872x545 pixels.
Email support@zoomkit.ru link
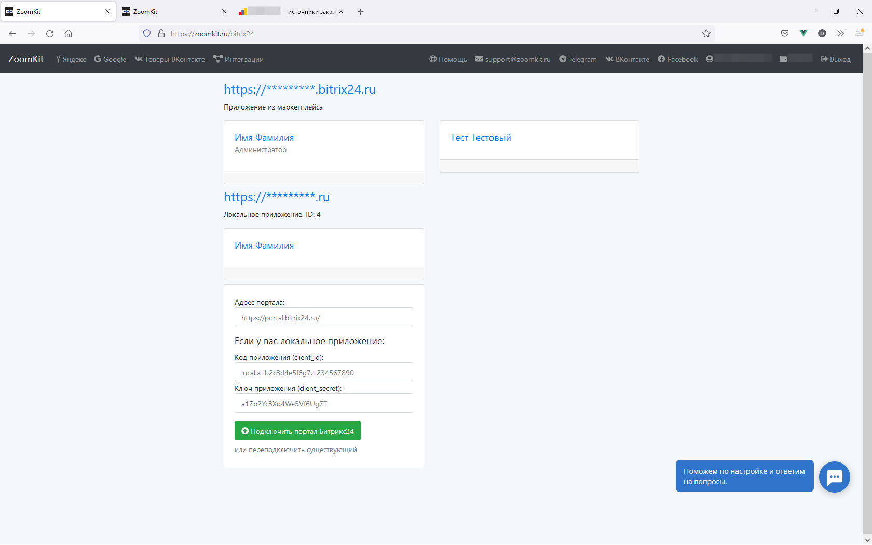coord(513,59)
